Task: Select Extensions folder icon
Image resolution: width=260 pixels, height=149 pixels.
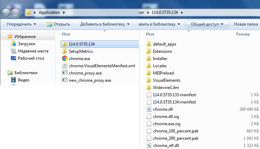Action: click(x=149, y=51)
